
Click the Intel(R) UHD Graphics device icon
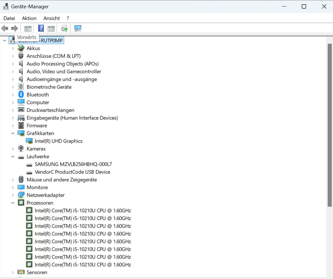point(29,141)
